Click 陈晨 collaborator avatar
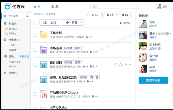This screenshot has height=110, width=173. click(x=143, y=69)
